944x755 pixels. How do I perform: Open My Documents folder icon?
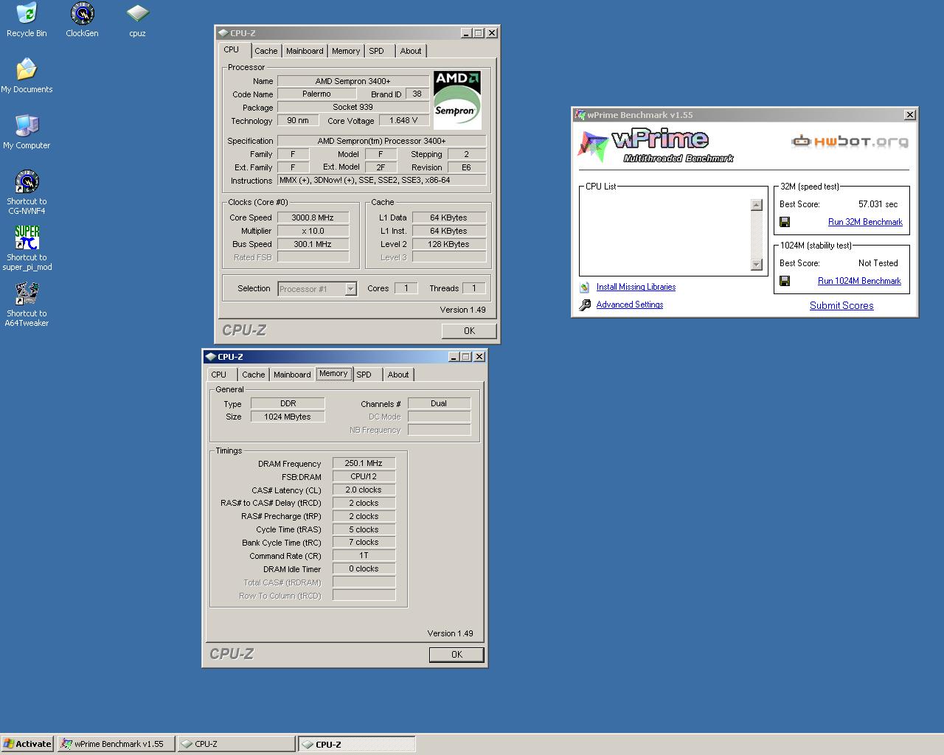coord(27,70)
